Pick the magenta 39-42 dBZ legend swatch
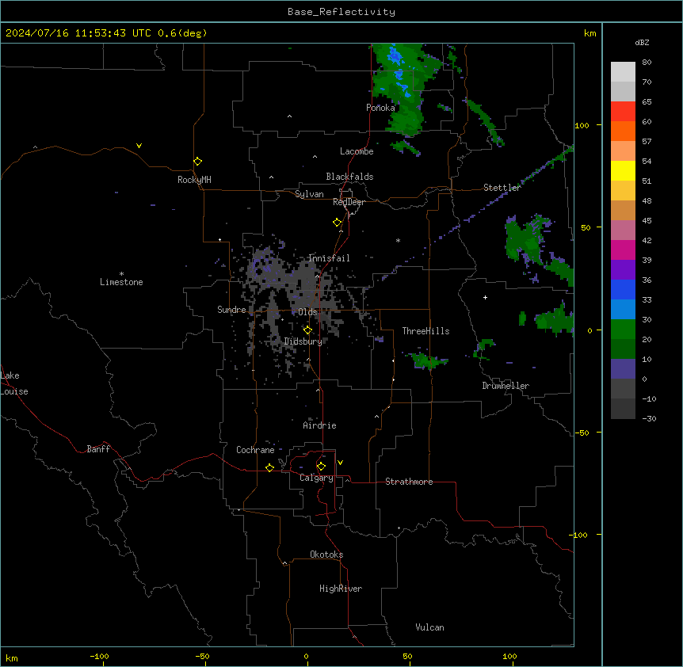This screenshot has height=667, width=683. 623,250
